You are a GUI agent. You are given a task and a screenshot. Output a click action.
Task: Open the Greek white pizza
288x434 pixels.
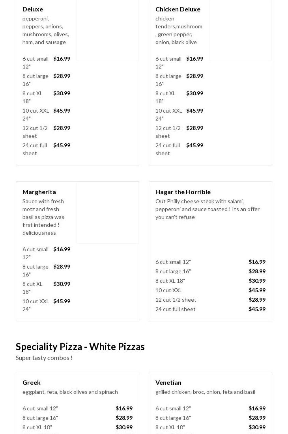[x=32, y=382]
